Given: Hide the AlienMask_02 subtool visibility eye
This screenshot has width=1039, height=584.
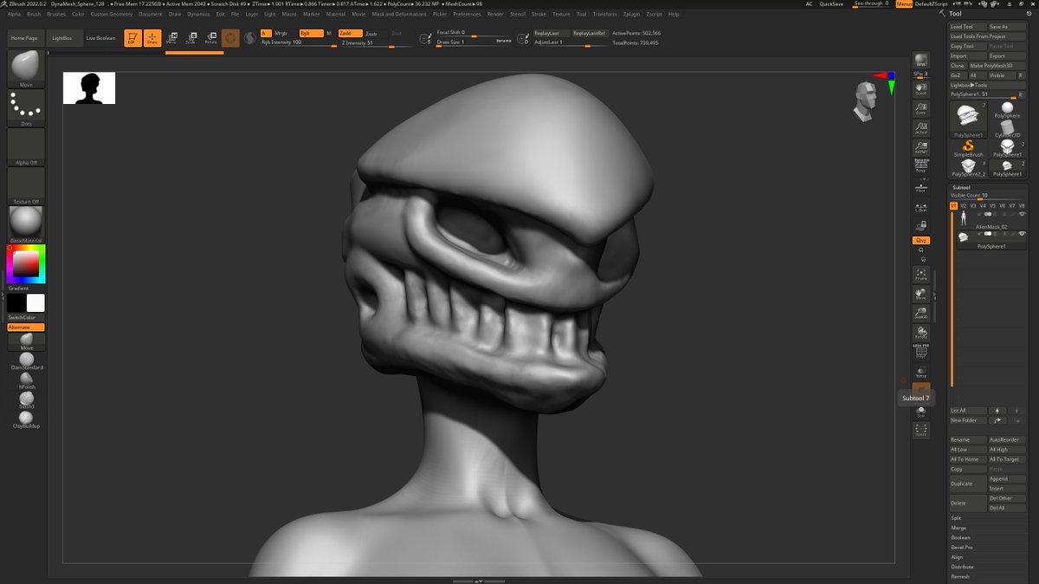Looking at the screenshot, I should [x=1022, y=214].
